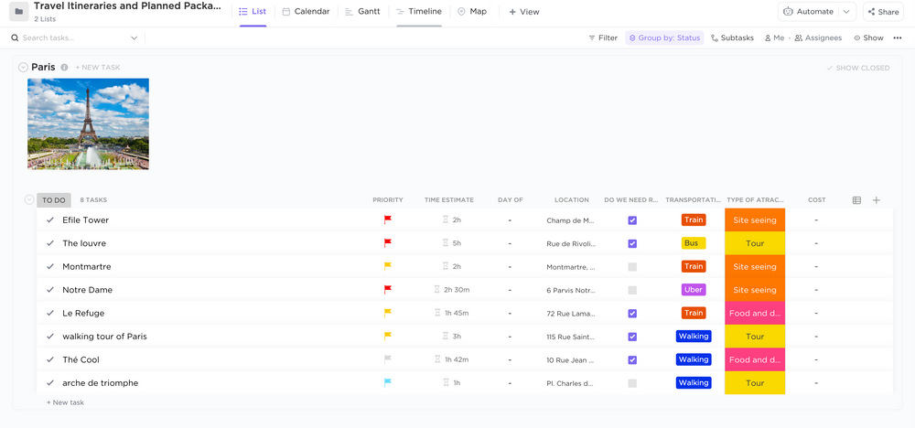The image size is (915, 428).
Task: Switch to the Calendar view tab
Action: pos(306,12)
